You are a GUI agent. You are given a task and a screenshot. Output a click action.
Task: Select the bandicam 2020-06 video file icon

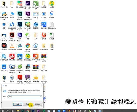point(4,37)
